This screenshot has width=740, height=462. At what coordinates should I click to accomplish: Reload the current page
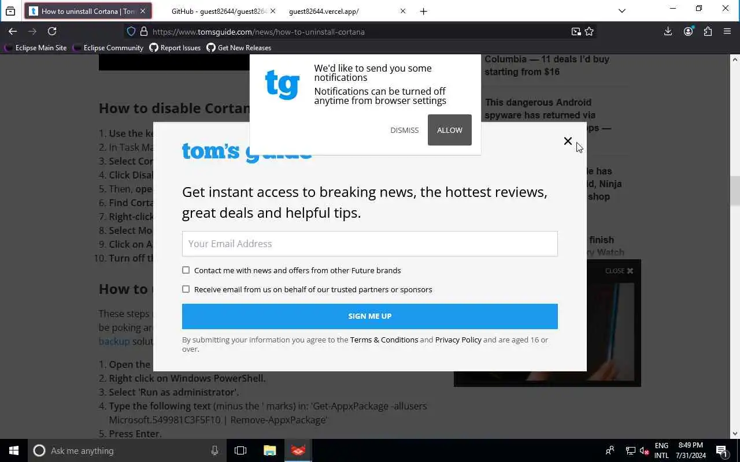coord(52,32)
